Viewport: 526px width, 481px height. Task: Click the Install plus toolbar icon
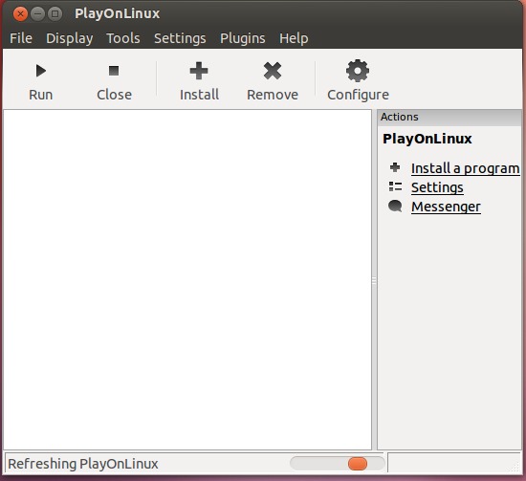coord(199,71)
